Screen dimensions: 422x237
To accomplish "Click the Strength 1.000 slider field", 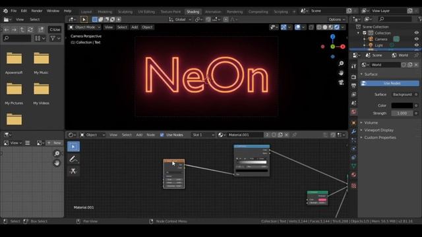I will point(402,113).
